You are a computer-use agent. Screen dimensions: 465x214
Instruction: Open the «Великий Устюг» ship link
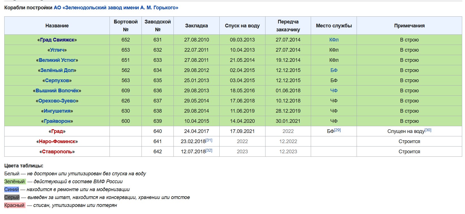57,60
